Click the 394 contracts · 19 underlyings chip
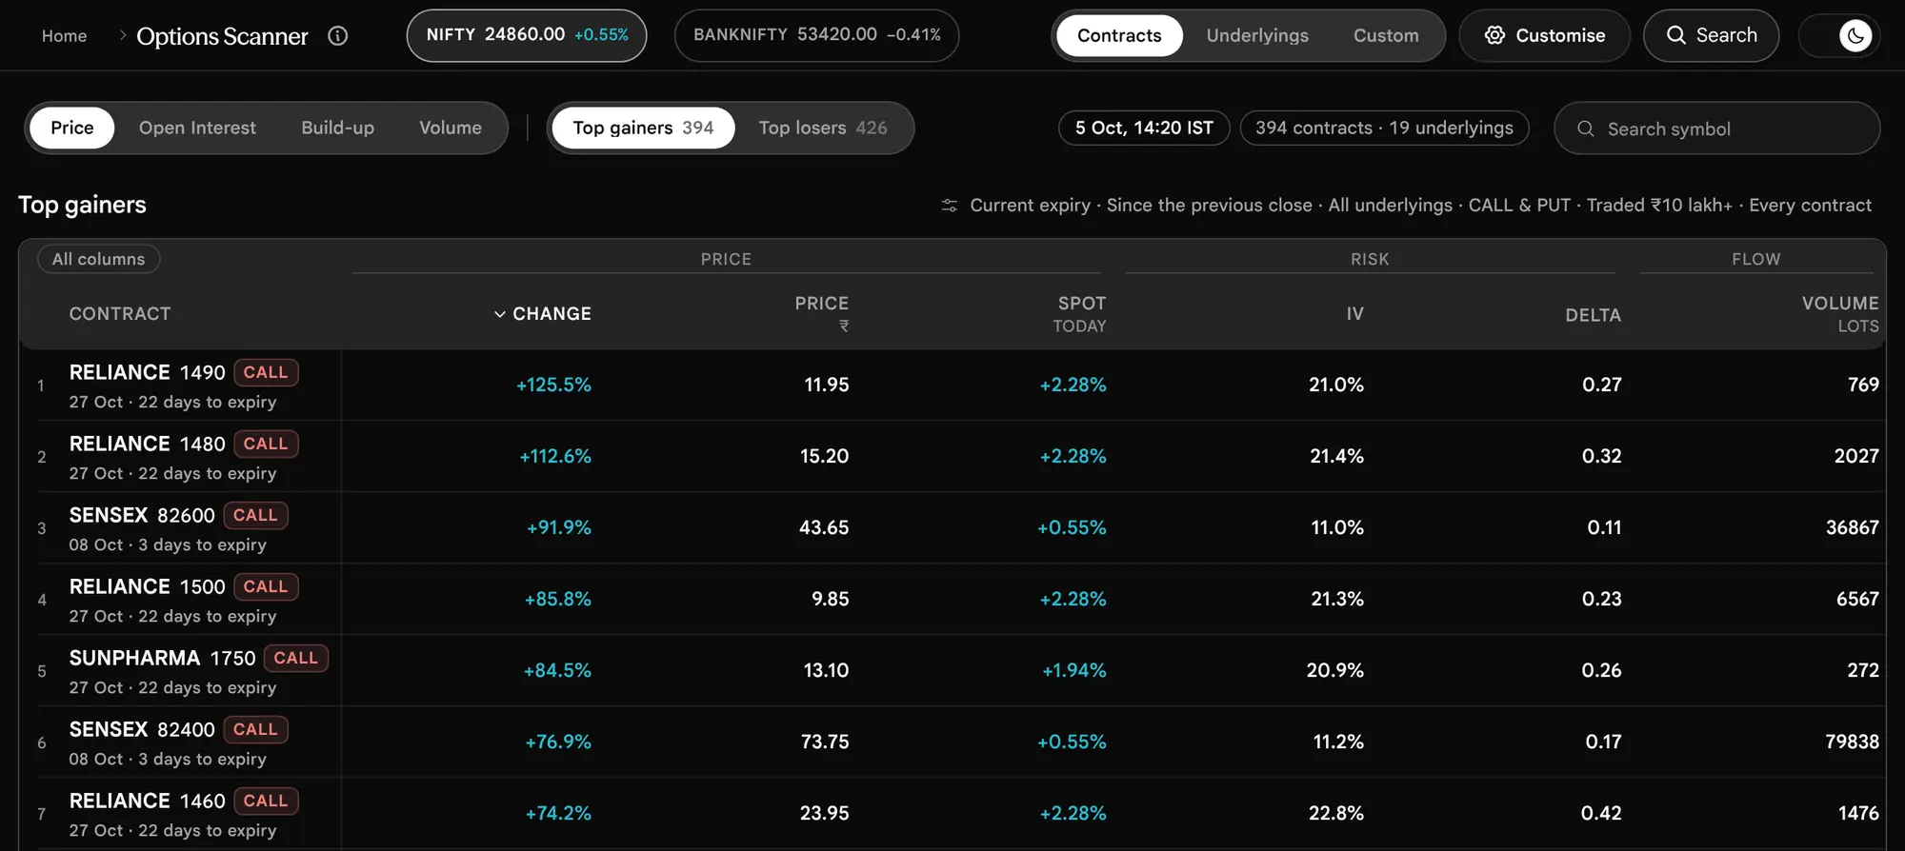This screenshot has height=851, width=1905. click(1384, 128)
